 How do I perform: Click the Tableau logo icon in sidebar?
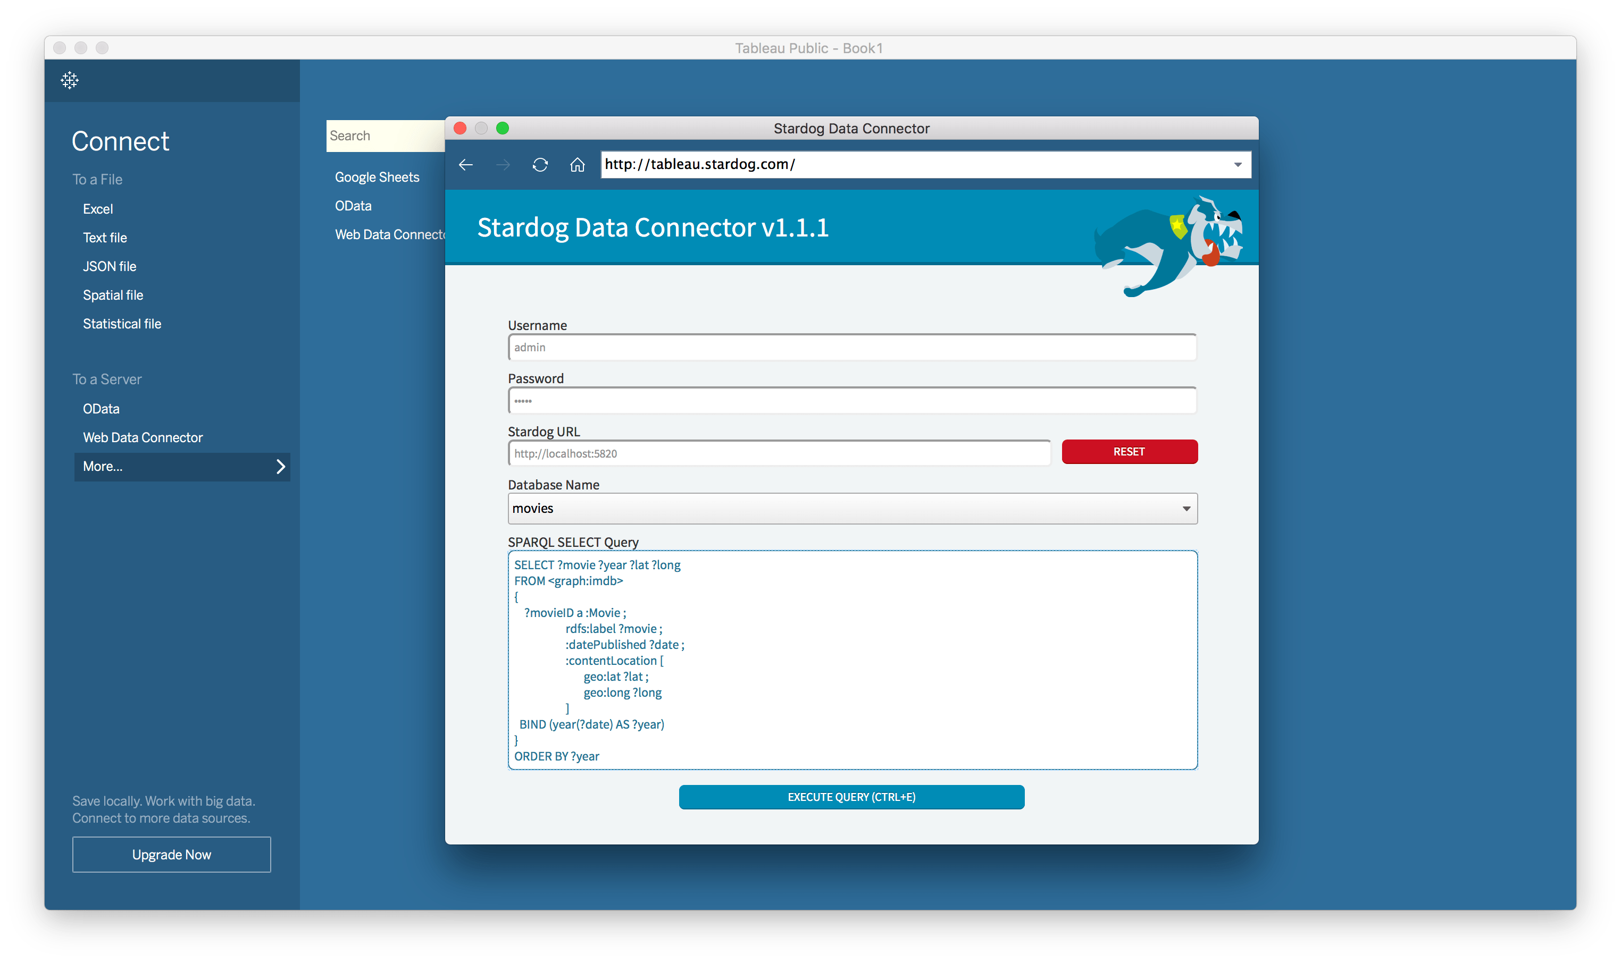click(70, 80)
